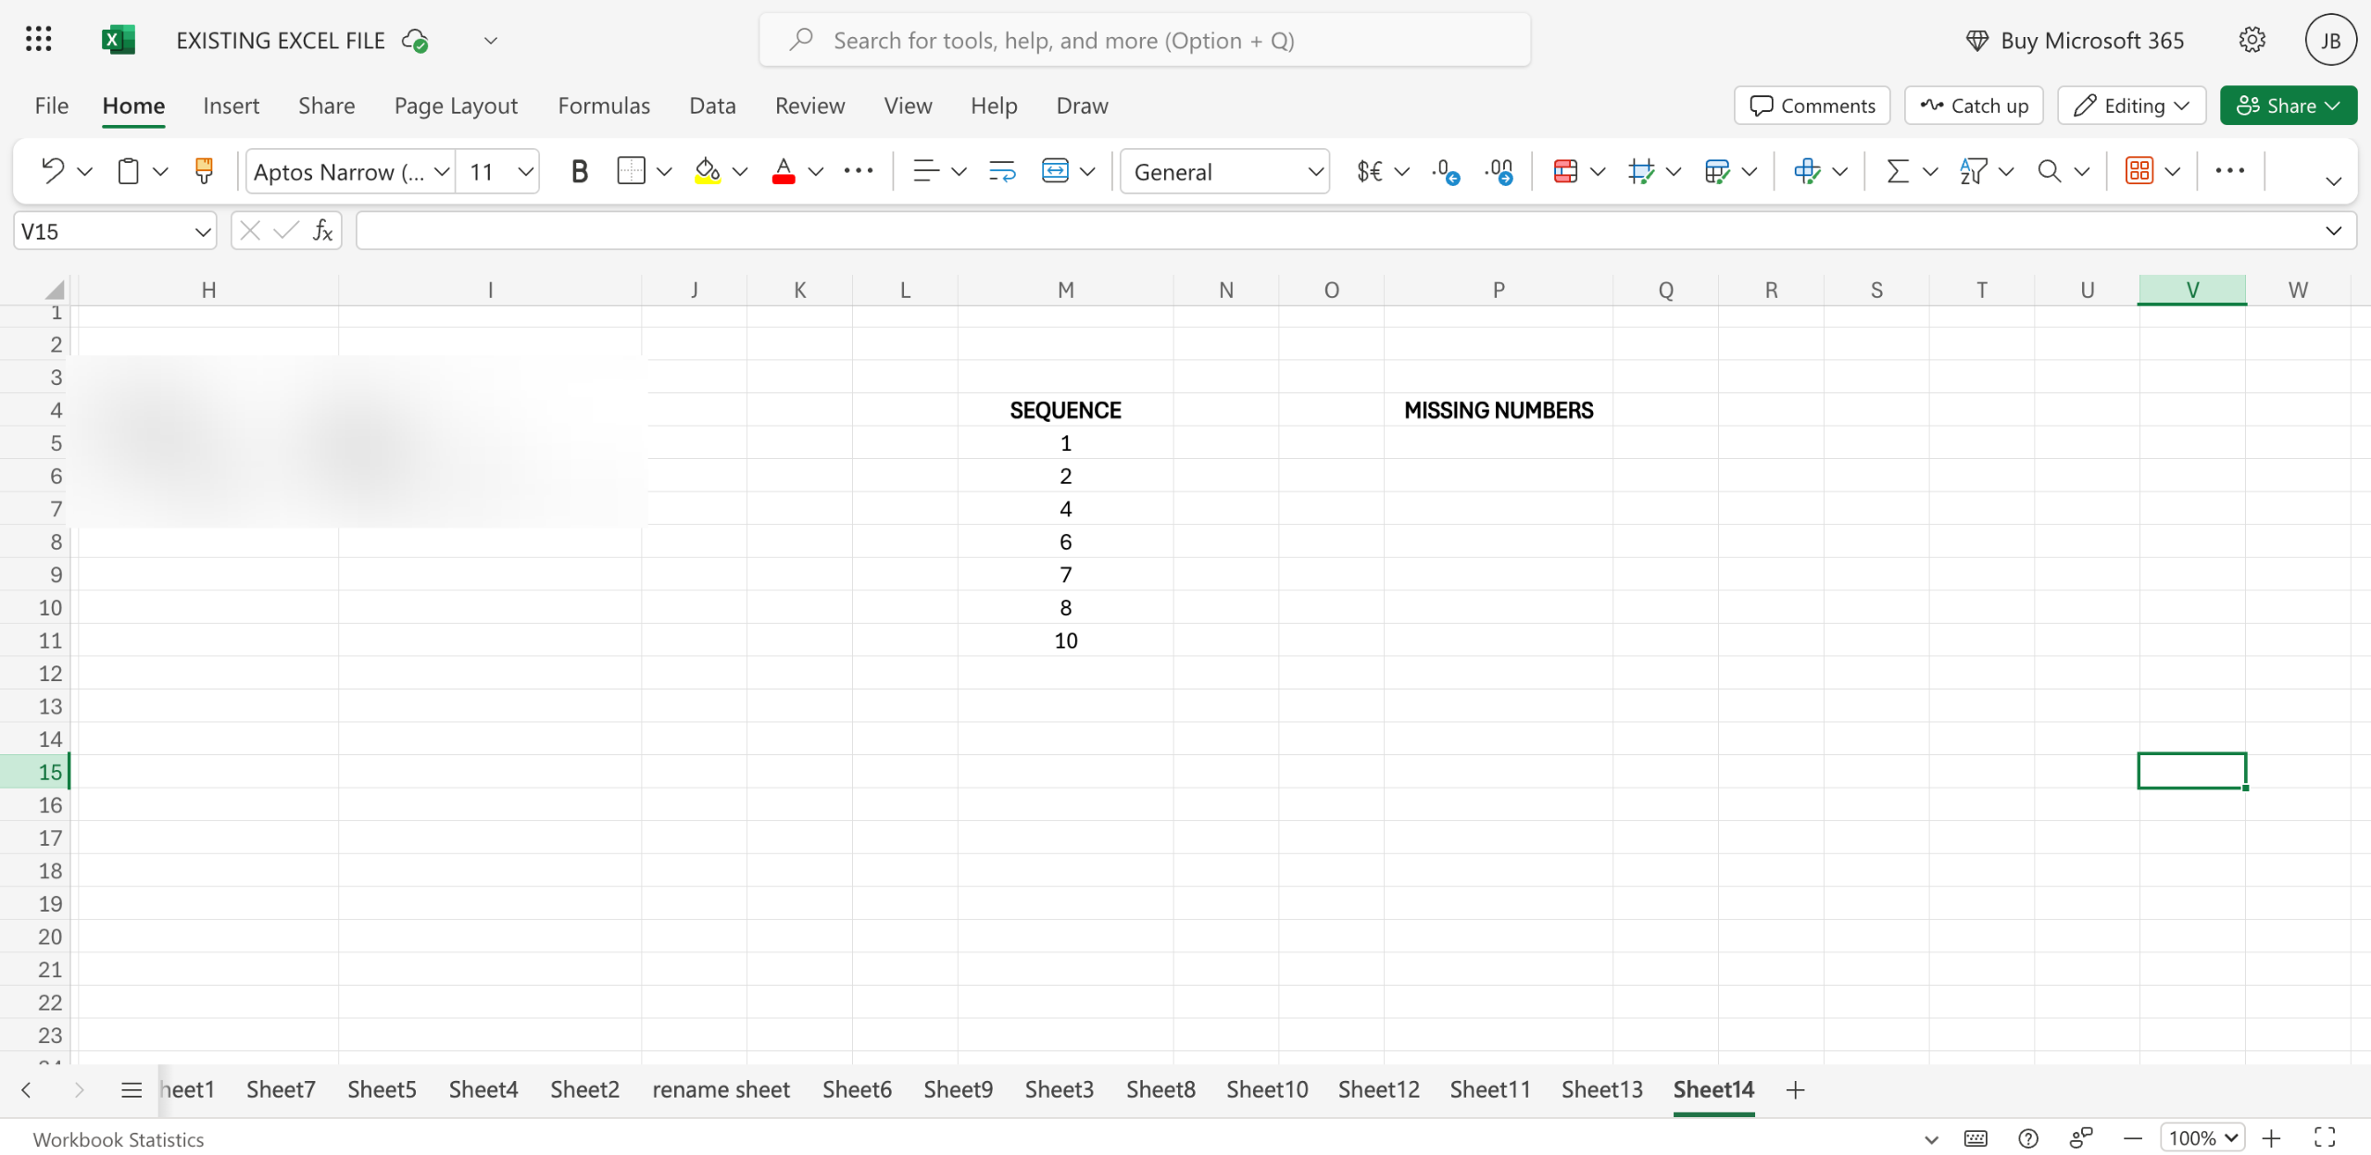This screenshot has height=1155, width=2371.
Task: Click the Comments button
Action: [x=1812, y=106]
